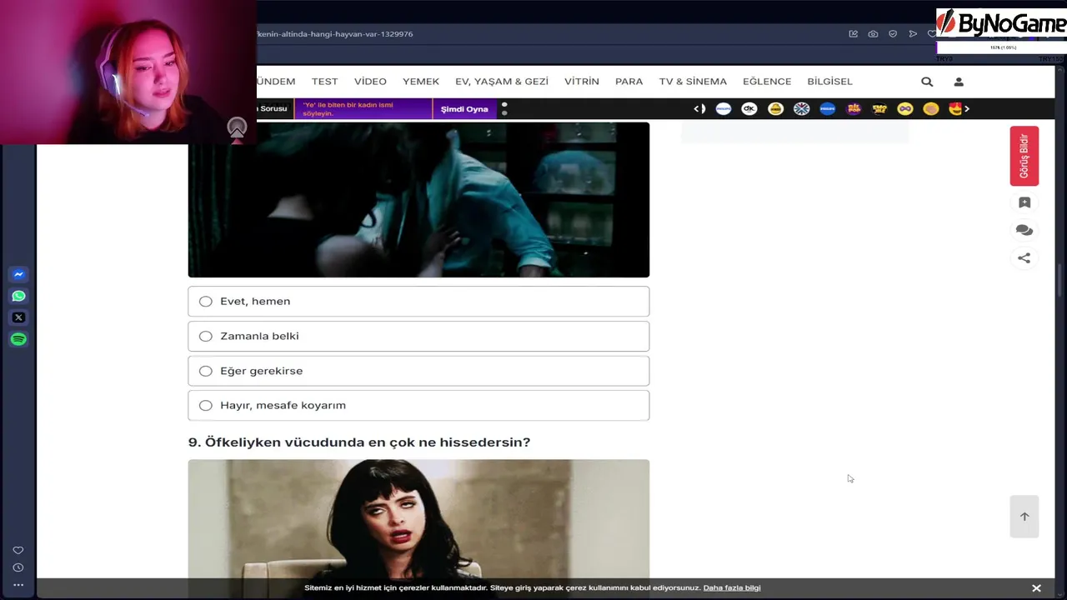Click the dx brand icon in strip
1067x600 pixels.
749,109
